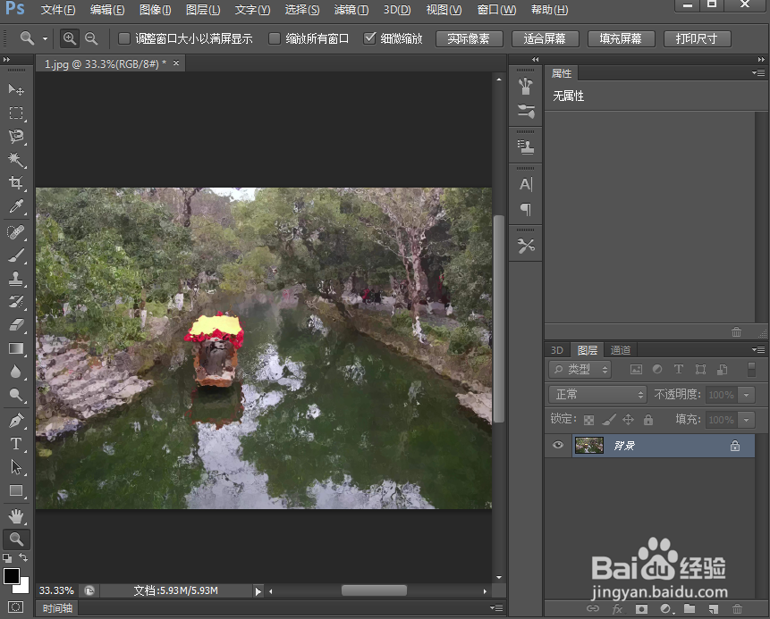Switch to the 3D tab

(x=557, y=350)
